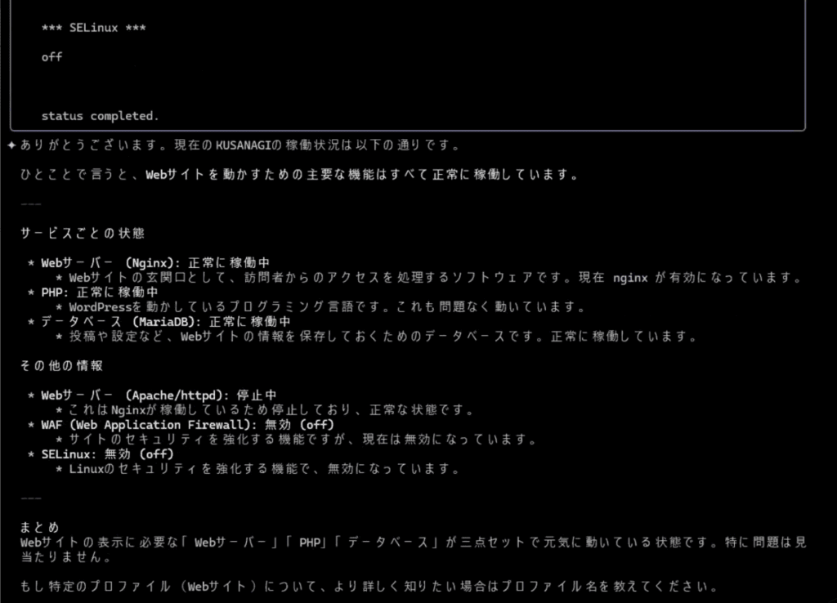
Task: Click the 'サービスごとの状態' heading
Action: click(82, 234)
